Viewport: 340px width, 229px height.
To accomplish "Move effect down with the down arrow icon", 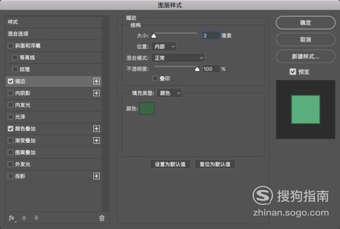I will (x=36, y=218).
